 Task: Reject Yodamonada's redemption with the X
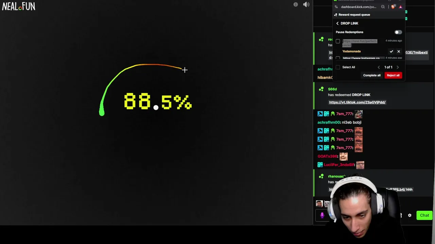[x=399, y=52]
